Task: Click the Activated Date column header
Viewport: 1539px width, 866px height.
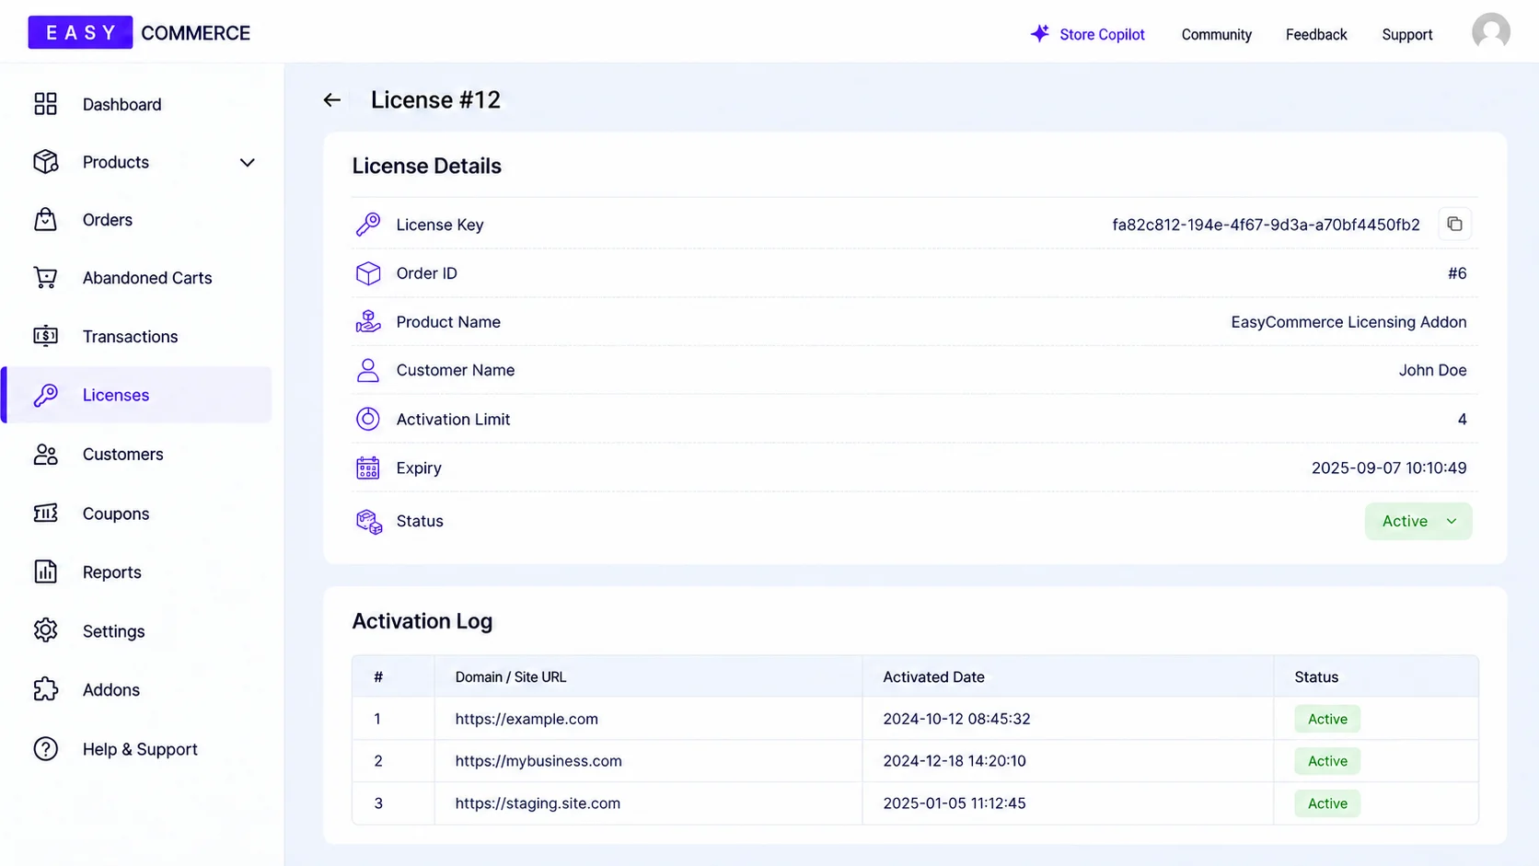Action: point(933,677)
